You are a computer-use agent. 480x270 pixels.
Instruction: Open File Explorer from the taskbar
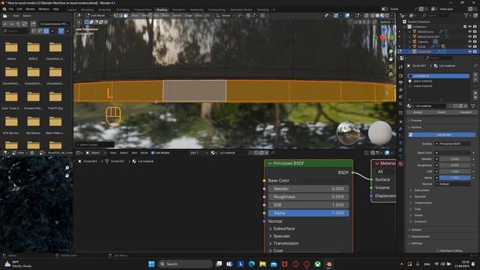pyautogui.click(x=262, y=264)
